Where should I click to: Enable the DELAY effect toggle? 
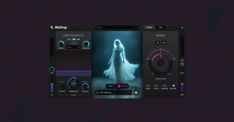pos(156,86)
